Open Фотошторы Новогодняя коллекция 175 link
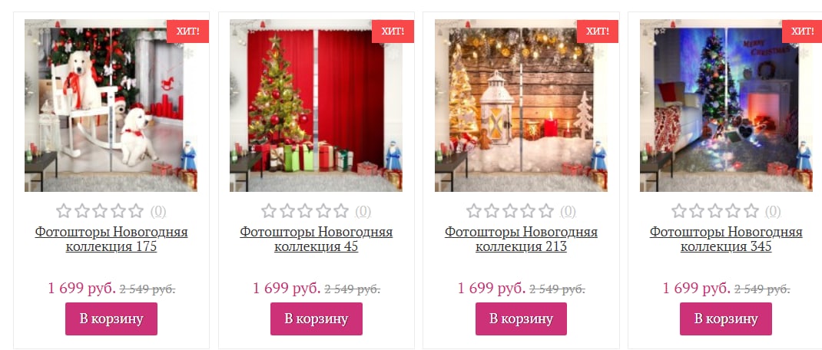The width and height of the screenshot is (822, 350). click(111, 239)
